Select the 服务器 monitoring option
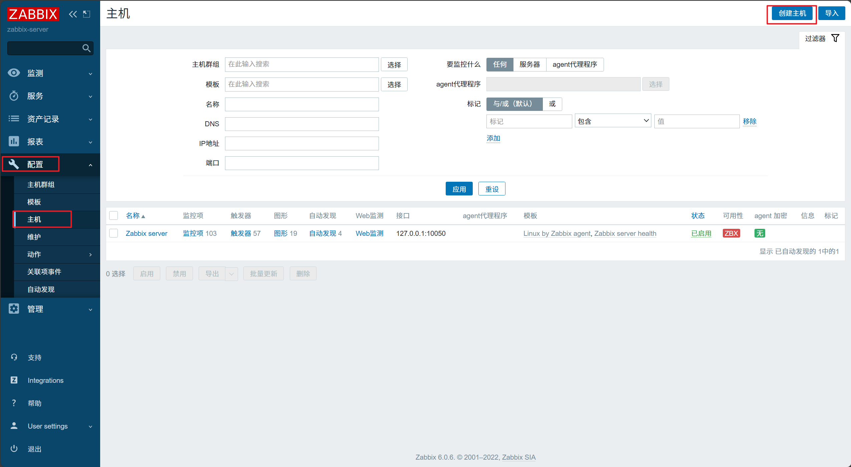 pyautogui.click(x=529, y=64)
